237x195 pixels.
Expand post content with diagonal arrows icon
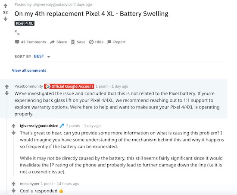pos(17,32)
